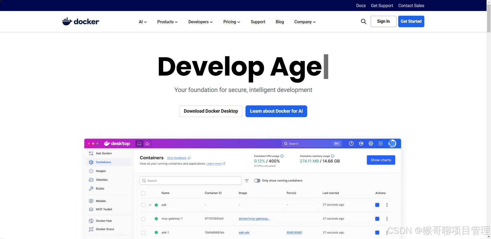The image size is (491, 239).
Task: Open the Blog menu item
Action: (x=280, y=22)
